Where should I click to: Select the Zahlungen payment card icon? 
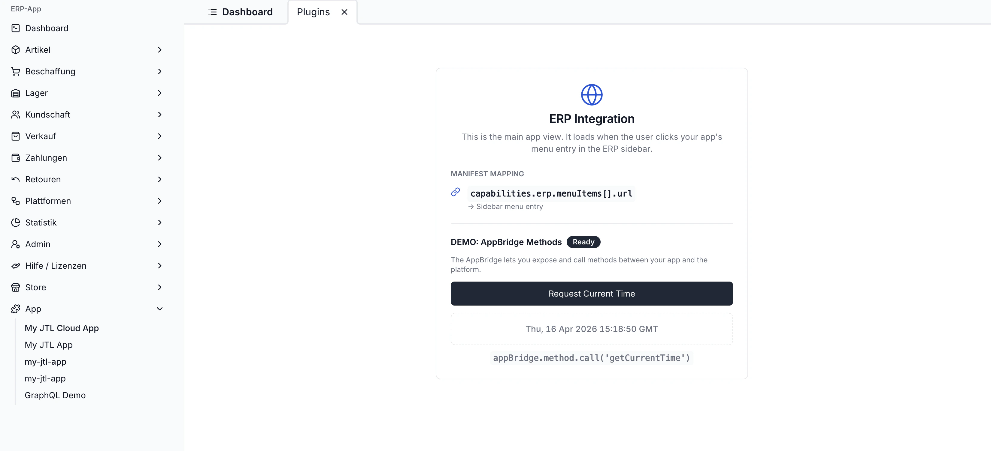[15, 157]
